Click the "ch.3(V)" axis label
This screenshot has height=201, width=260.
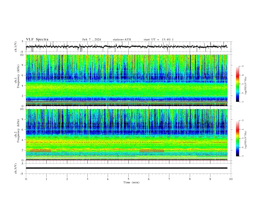(x=16, y=168)
